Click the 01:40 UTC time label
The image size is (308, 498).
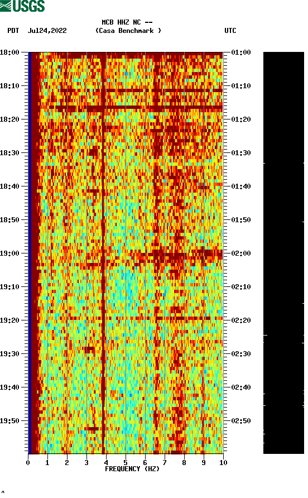(241, 186)
